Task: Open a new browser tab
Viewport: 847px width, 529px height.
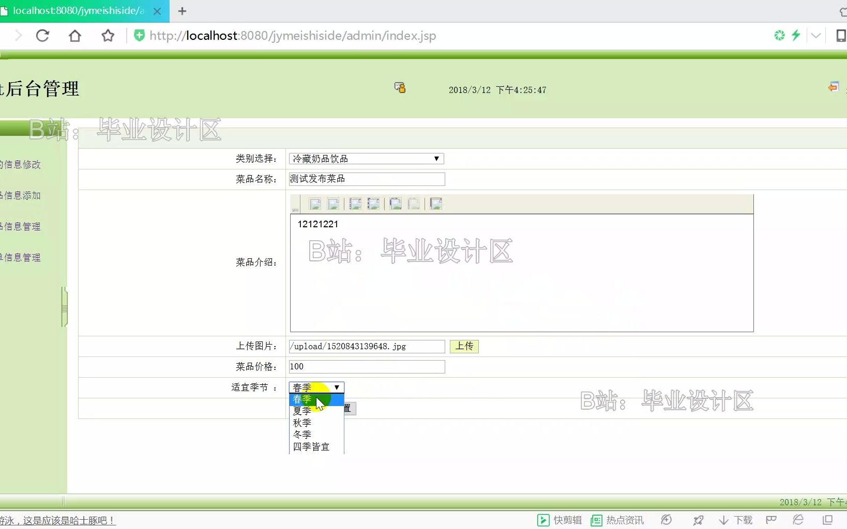Action: (182, 11)
